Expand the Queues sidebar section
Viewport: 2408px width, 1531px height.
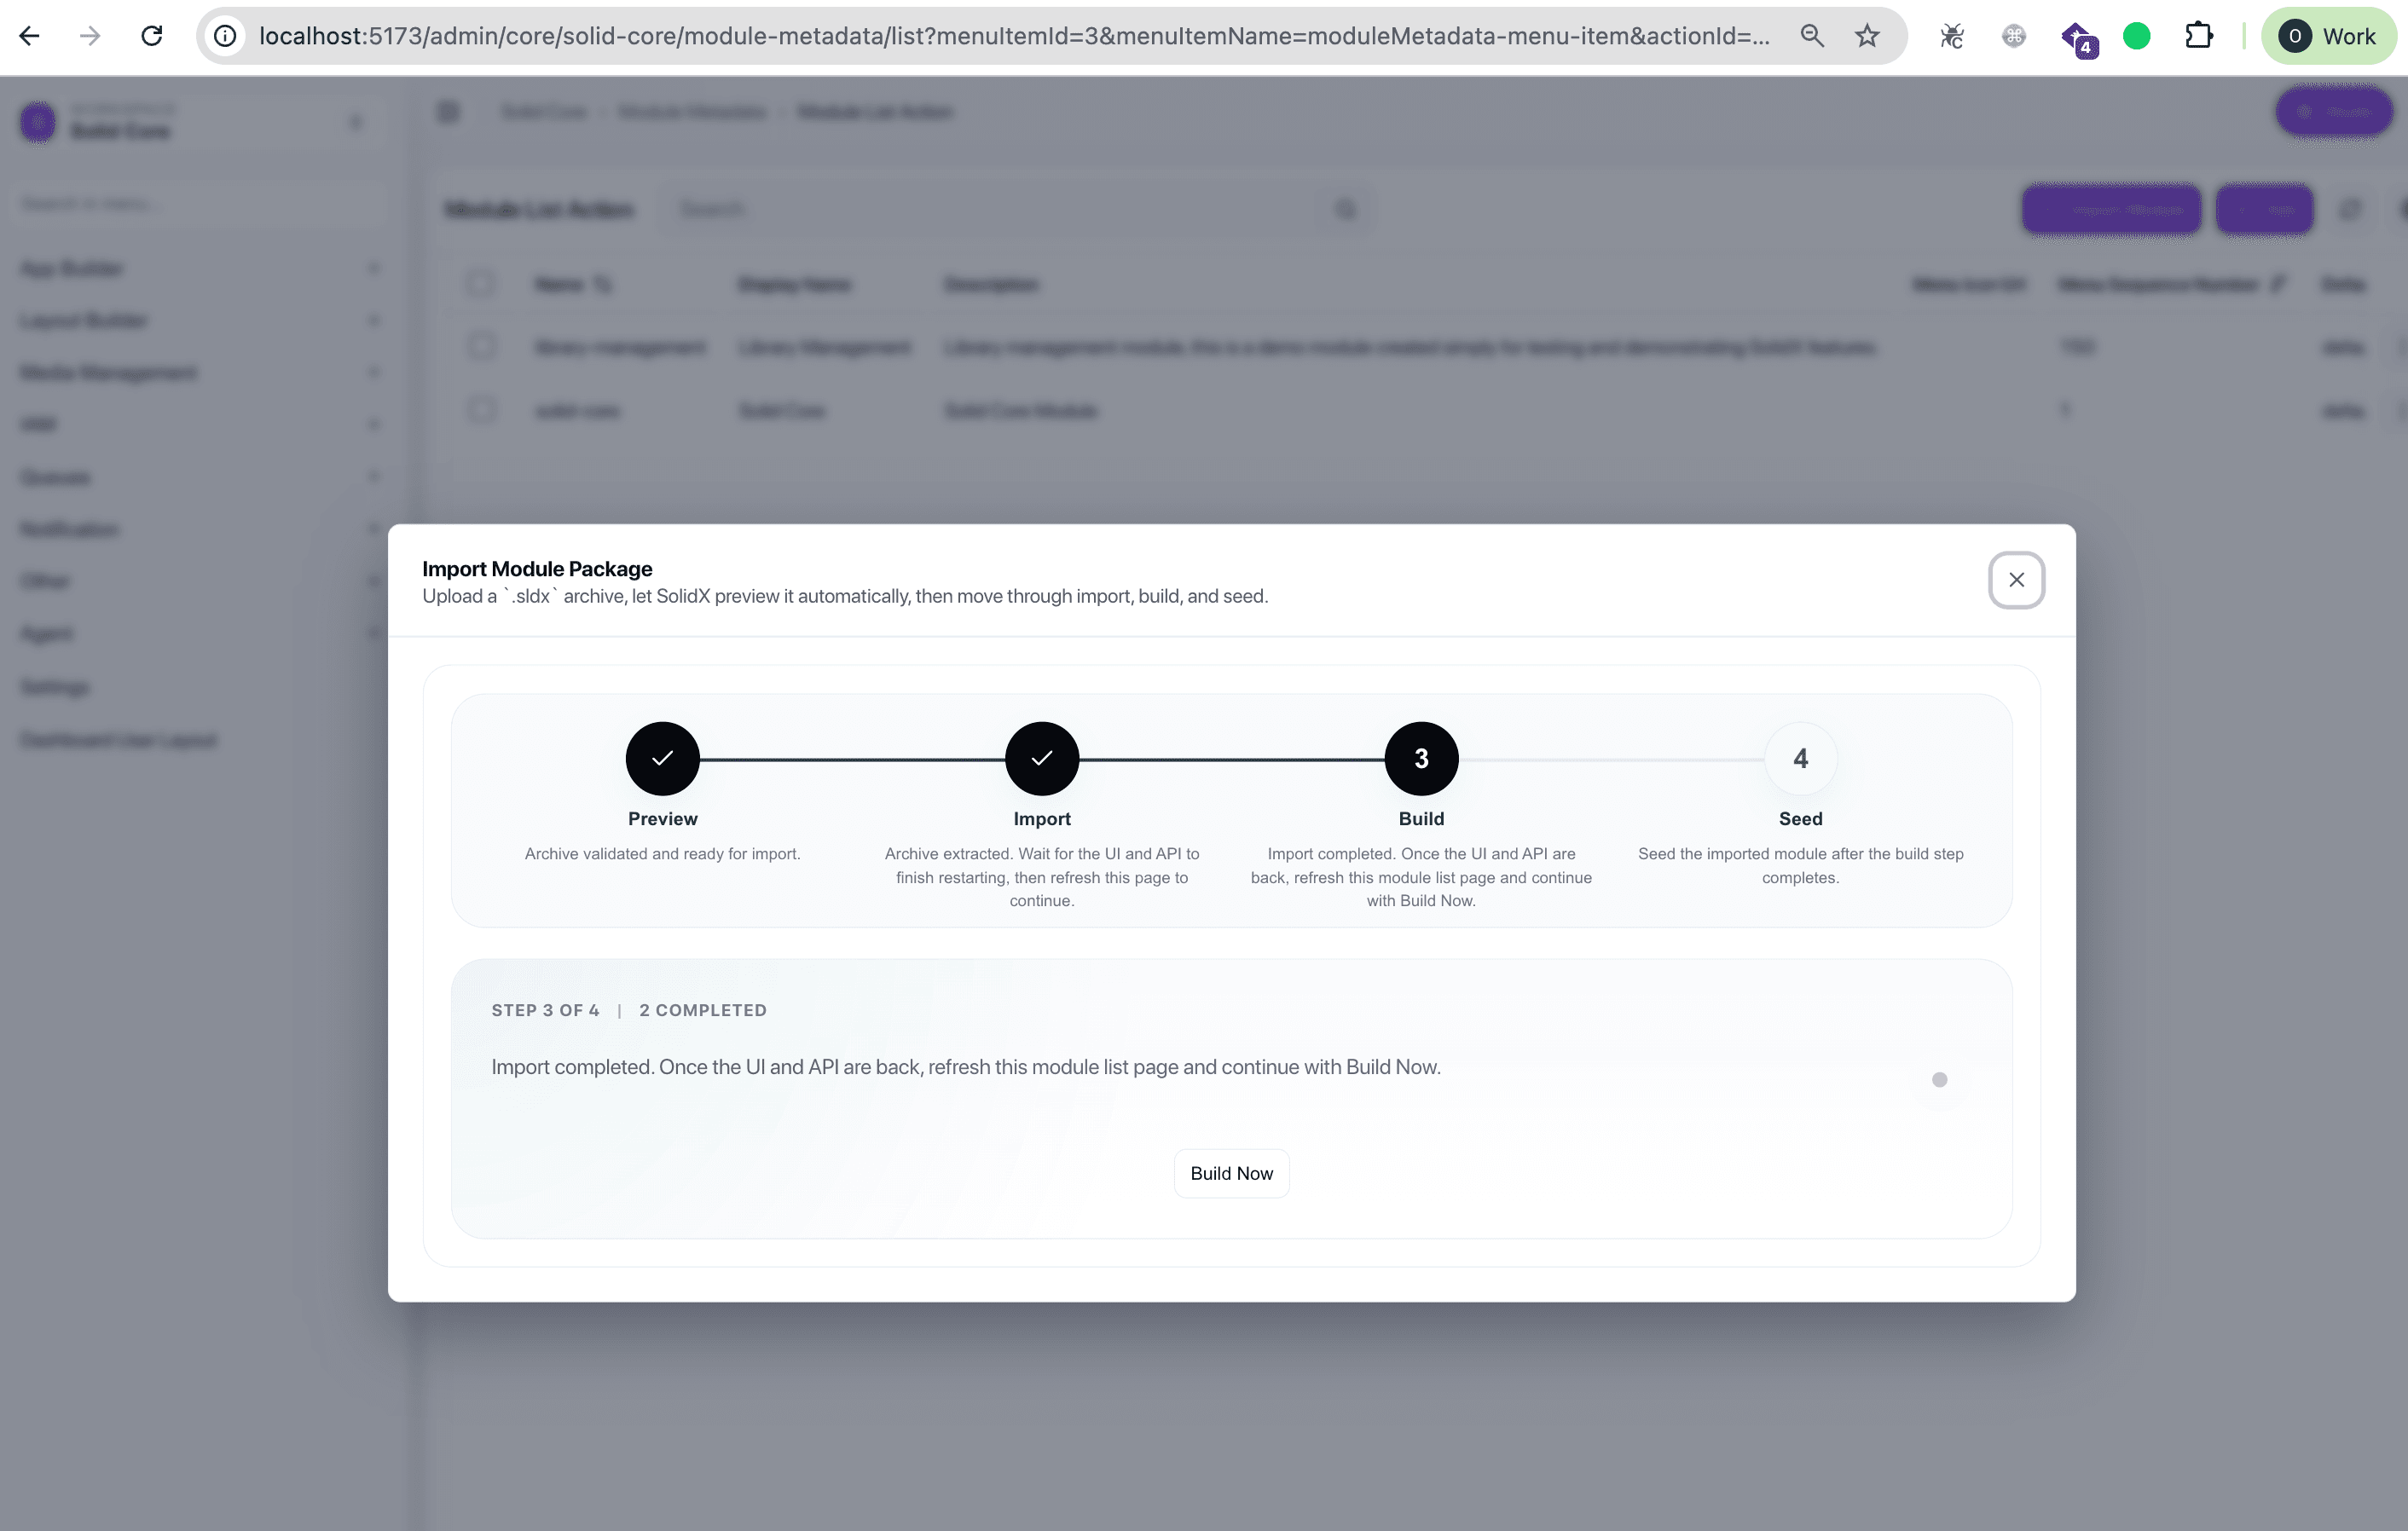click(x=200, y=477)
